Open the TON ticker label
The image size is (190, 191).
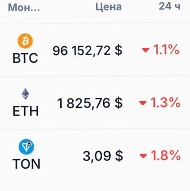coord(26,164)
